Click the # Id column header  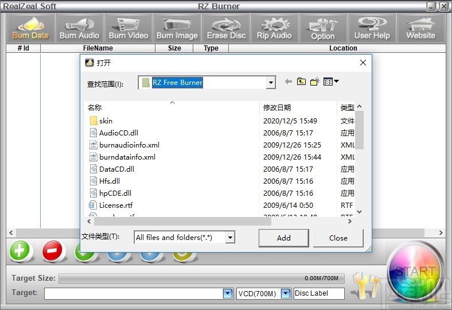tap(24, 48)
